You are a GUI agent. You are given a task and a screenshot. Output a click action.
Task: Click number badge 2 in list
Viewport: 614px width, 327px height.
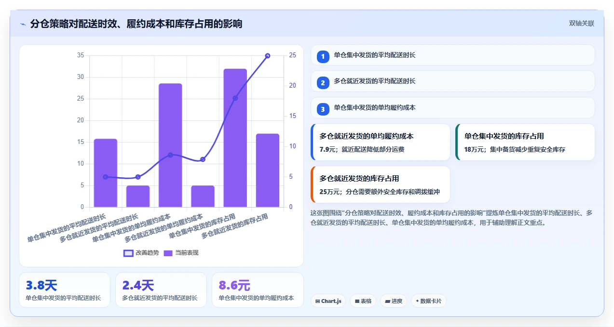point(323,82)
